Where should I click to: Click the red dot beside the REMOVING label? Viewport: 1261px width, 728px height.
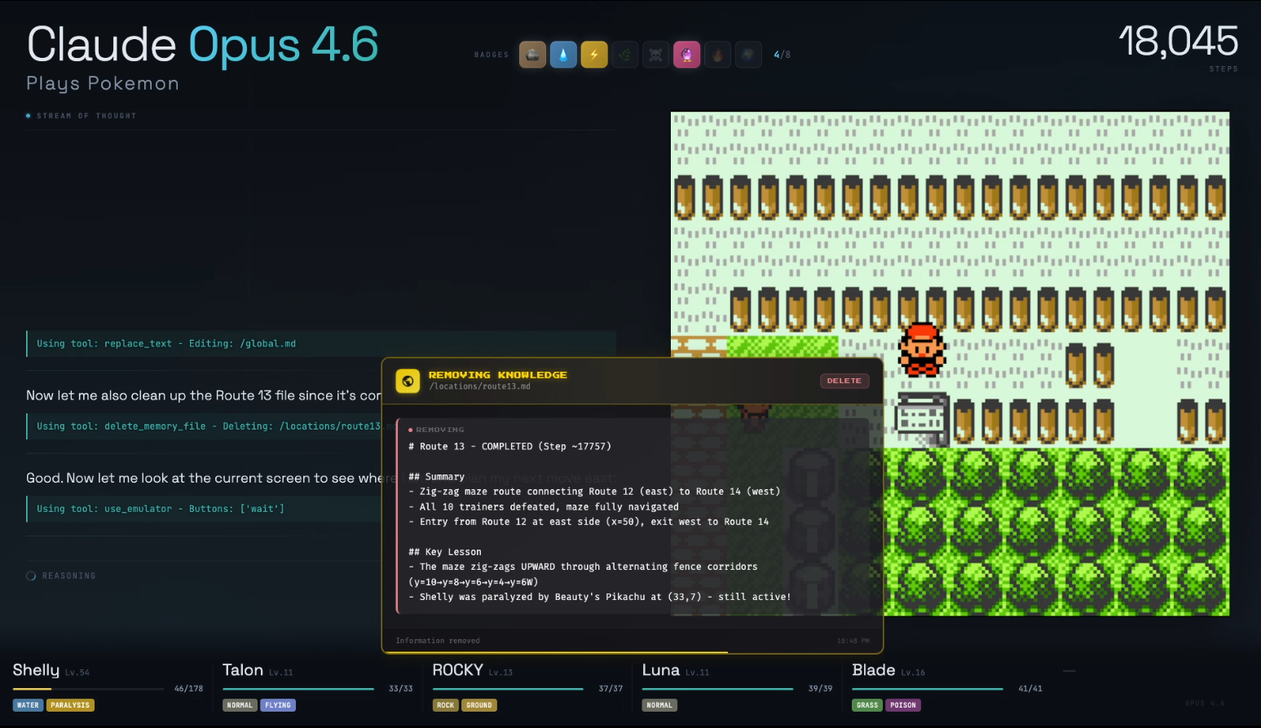(x=410, y=430)
